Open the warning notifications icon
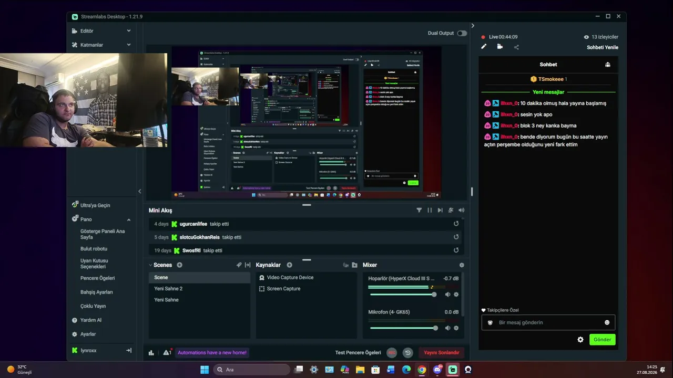This screenshot has width=673, height=378. click(x=167, y=353)
